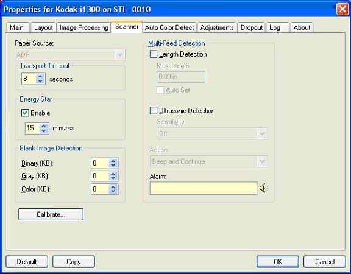Dismiss dialog with the Cancel button

click(x=325, y=262)
